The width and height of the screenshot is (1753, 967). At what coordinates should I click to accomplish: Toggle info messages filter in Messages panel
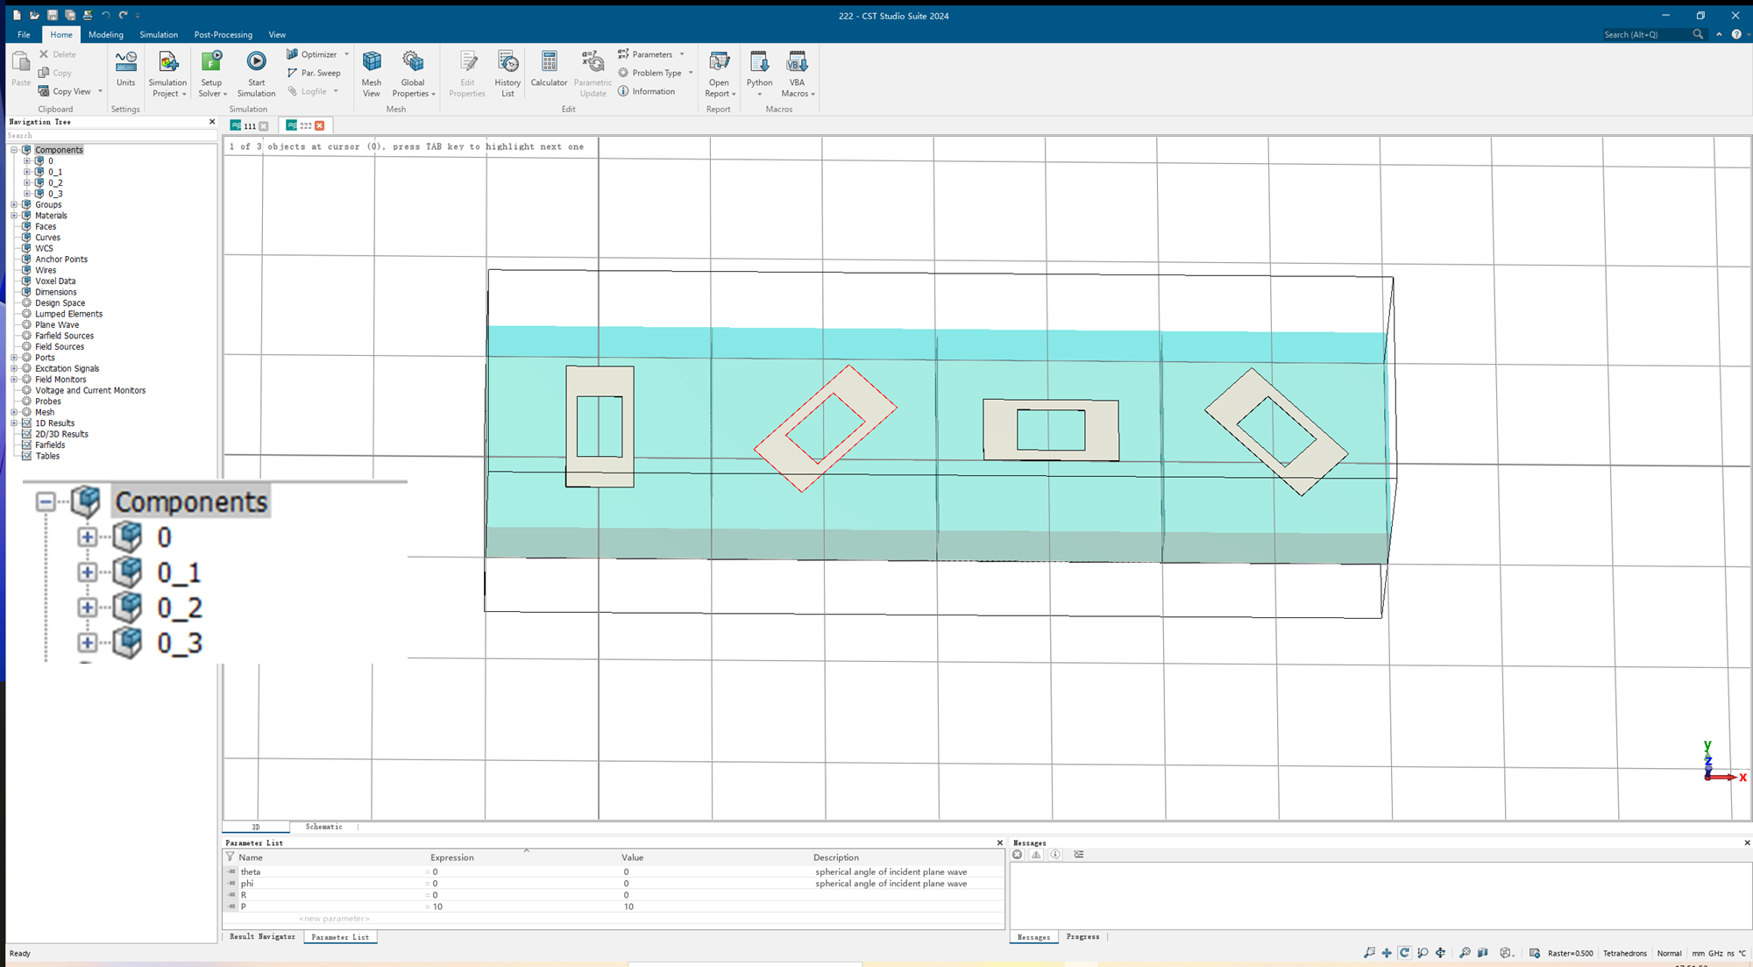[x=1055, y=855]
